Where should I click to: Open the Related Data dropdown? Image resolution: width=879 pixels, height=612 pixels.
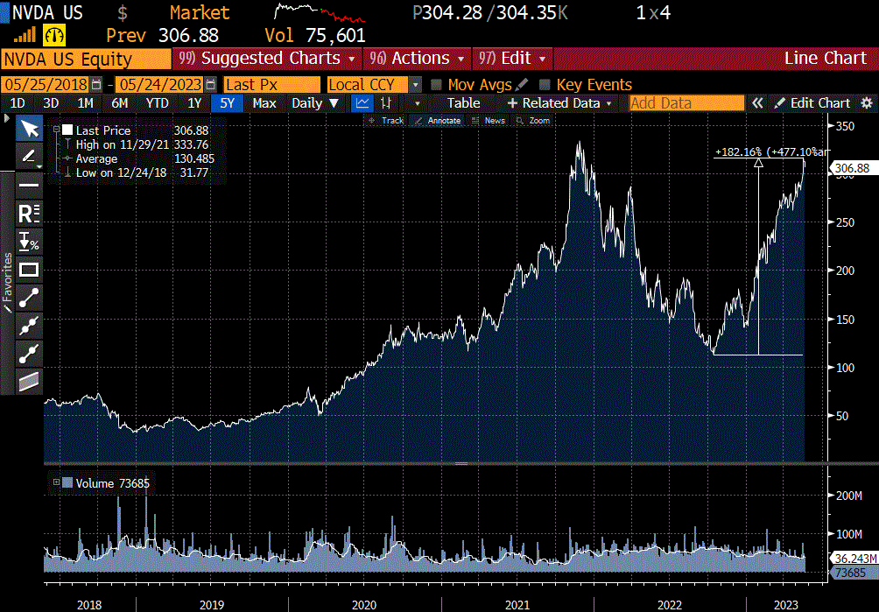pos(559,103)
